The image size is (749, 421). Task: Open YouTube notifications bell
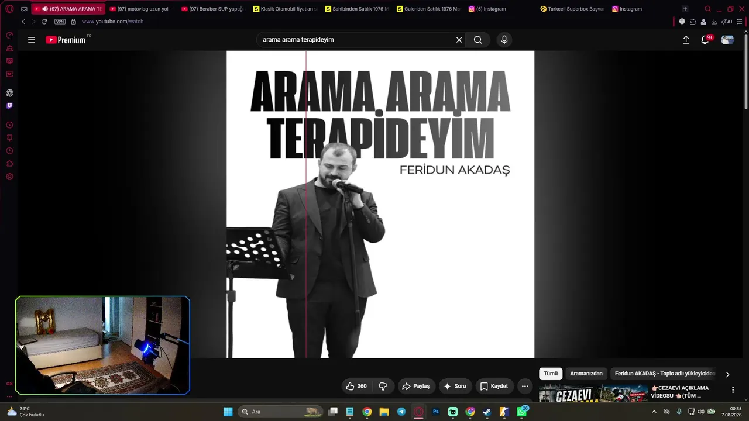tap(706, 40)
